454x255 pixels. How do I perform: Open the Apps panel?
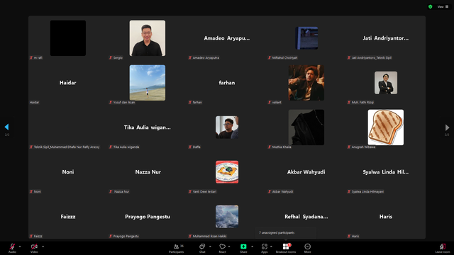pyautogui.click(x=265, y=248)
